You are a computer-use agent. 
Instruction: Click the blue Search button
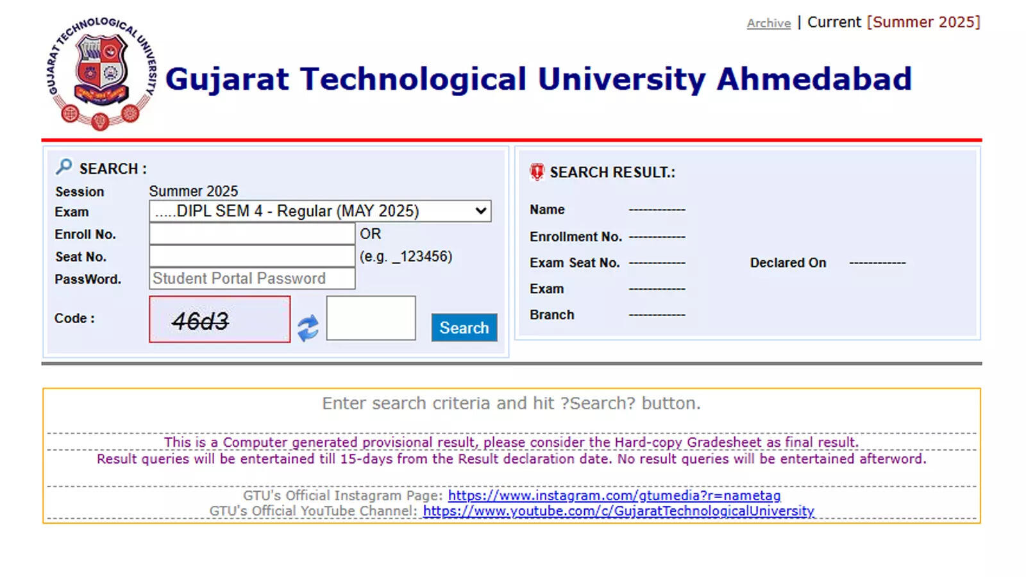tap(464, 328)
